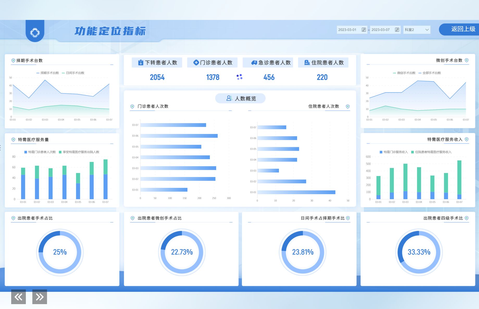The width and height of the screenshot is (479, 309).
Task: Go to previous page with double-left arrows
Action: click(18, 297)
